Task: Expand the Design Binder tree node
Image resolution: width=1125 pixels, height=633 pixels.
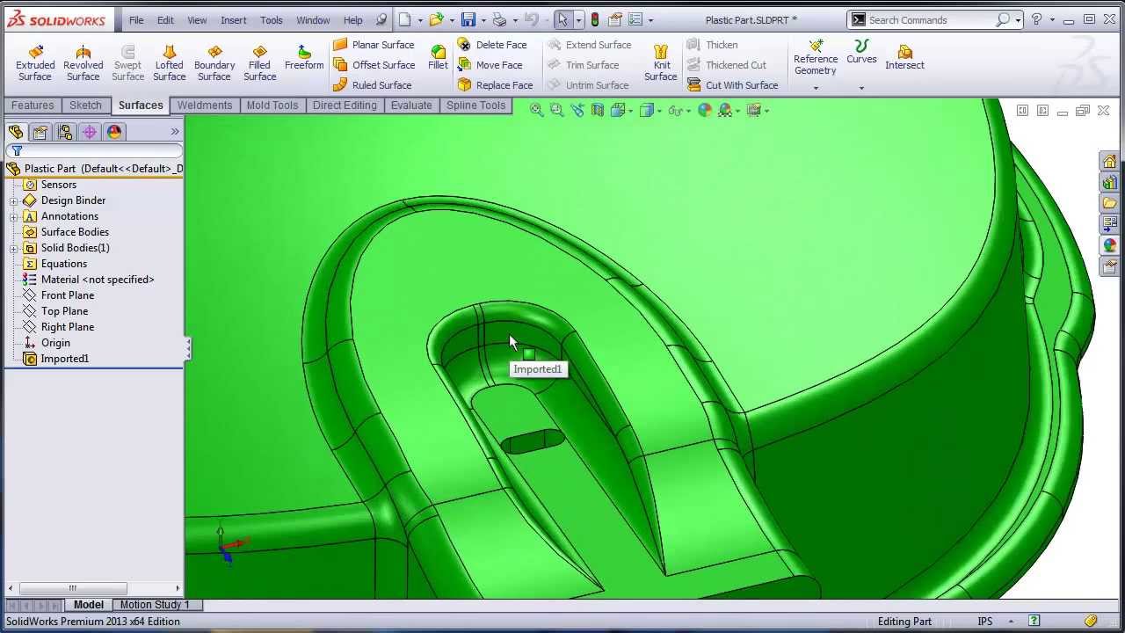Action: tap(14, 200)
